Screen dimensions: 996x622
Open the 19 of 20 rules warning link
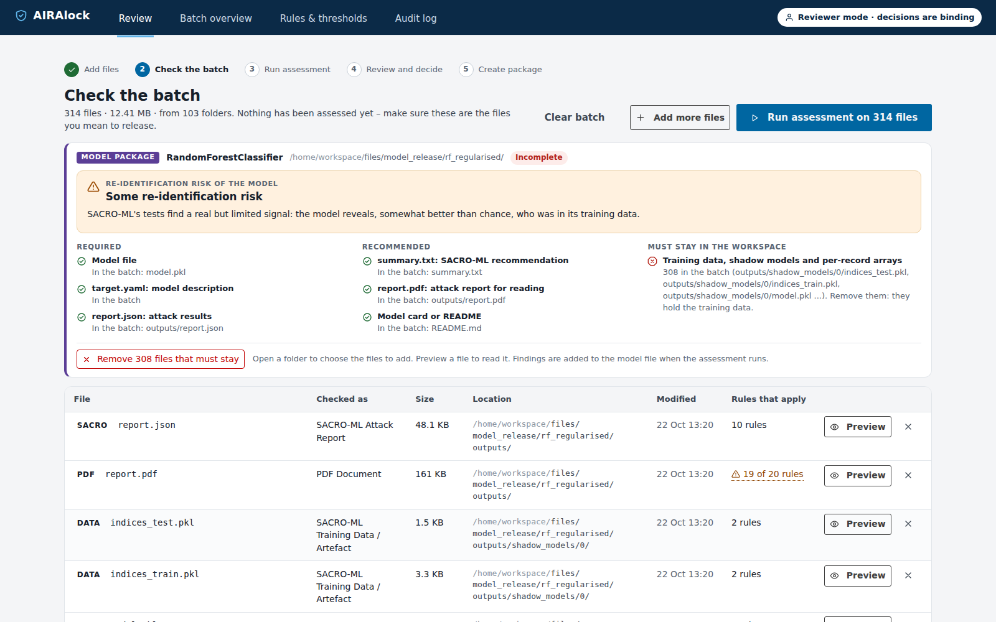767,474
